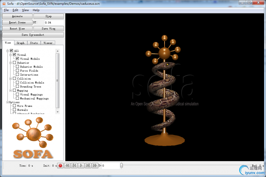Image resolution: width=266 pixels, height=177 pixels.
Task: Enable the Collision checkbox
Action: pyautogui.click(x=15, y=78)
